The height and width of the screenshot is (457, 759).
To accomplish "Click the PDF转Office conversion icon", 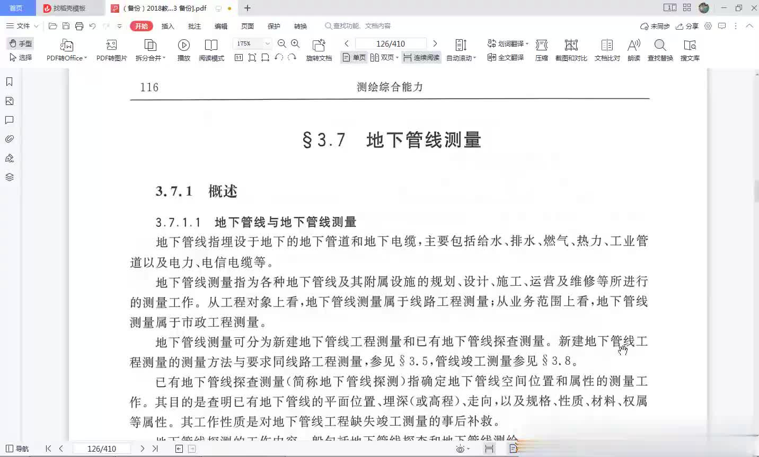I will point(66,46).
